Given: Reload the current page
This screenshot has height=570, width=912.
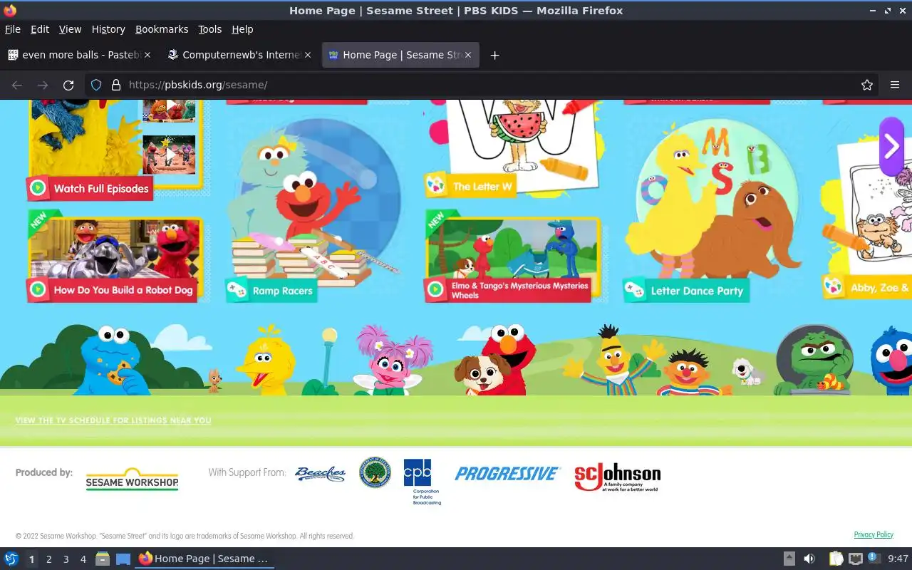Looking at the screenshot, I should (x=68, y=85).
